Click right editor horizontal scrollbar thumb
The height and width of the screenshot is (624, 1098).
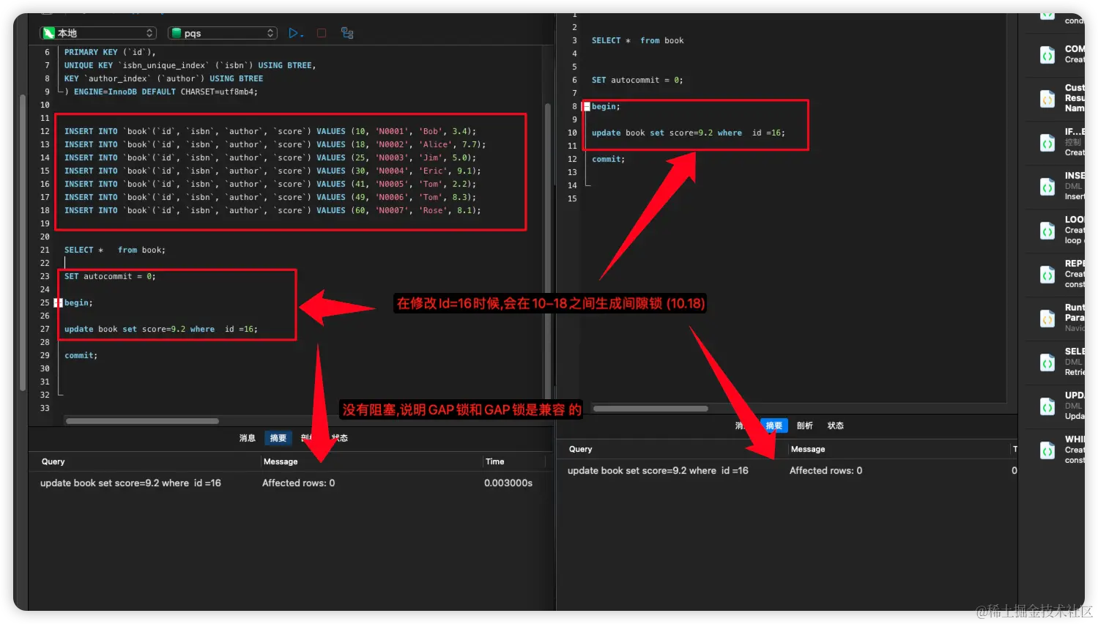click(650, 409)
